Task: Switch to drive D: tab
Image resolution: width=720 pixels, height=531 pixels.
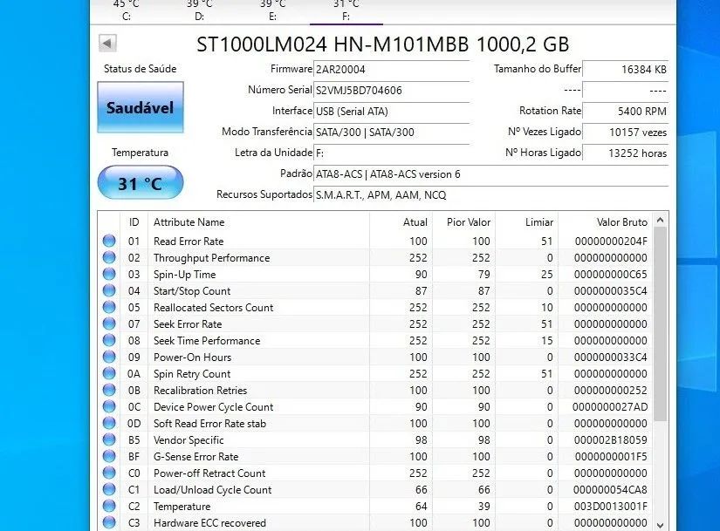Action: [x=200, y=11]
